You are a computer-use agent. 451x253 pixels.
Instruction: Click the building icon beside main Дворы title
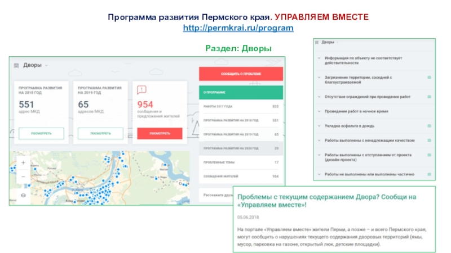coord(16,65)
